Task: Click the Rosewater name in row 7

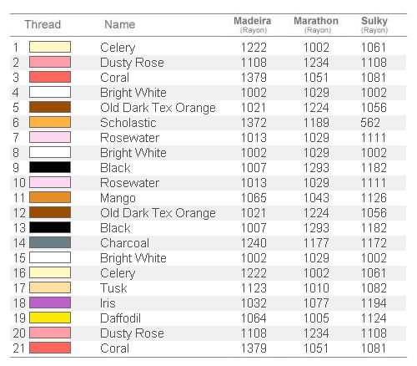Action: (x=130, y=138)
